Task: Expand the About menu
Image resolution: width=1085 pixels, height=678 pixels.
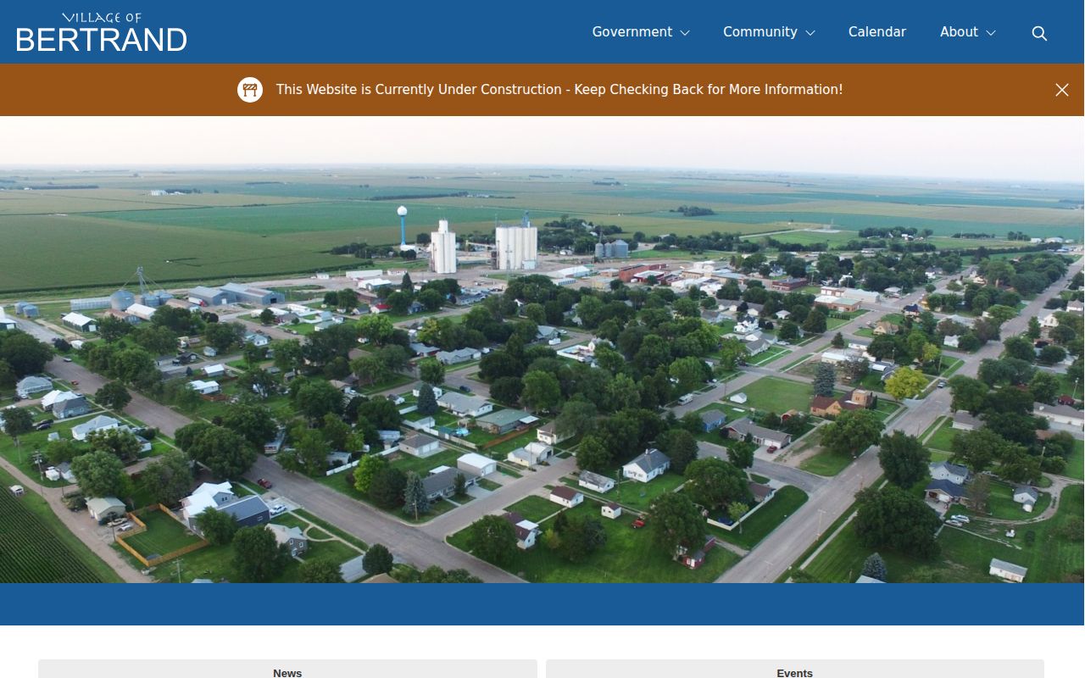Action: point(967,32)
